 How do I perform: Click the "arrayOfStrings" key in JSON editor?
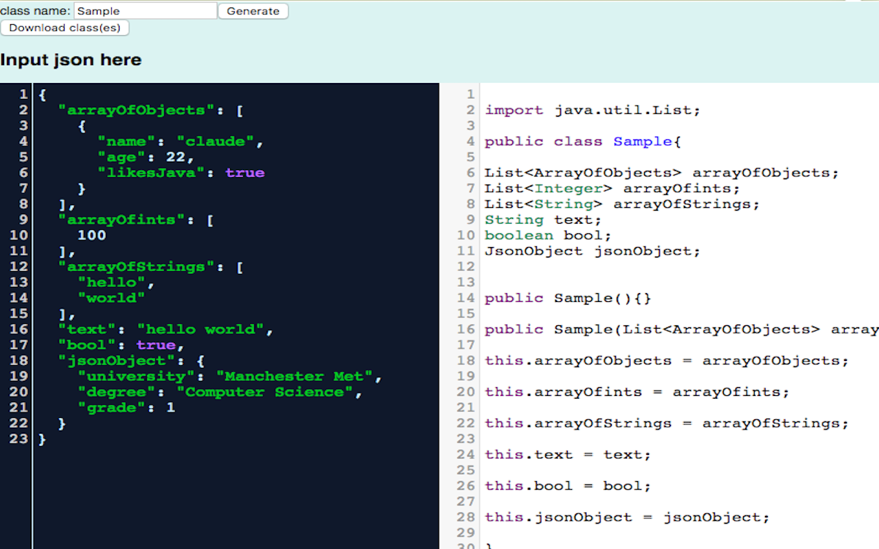(137, 267)
